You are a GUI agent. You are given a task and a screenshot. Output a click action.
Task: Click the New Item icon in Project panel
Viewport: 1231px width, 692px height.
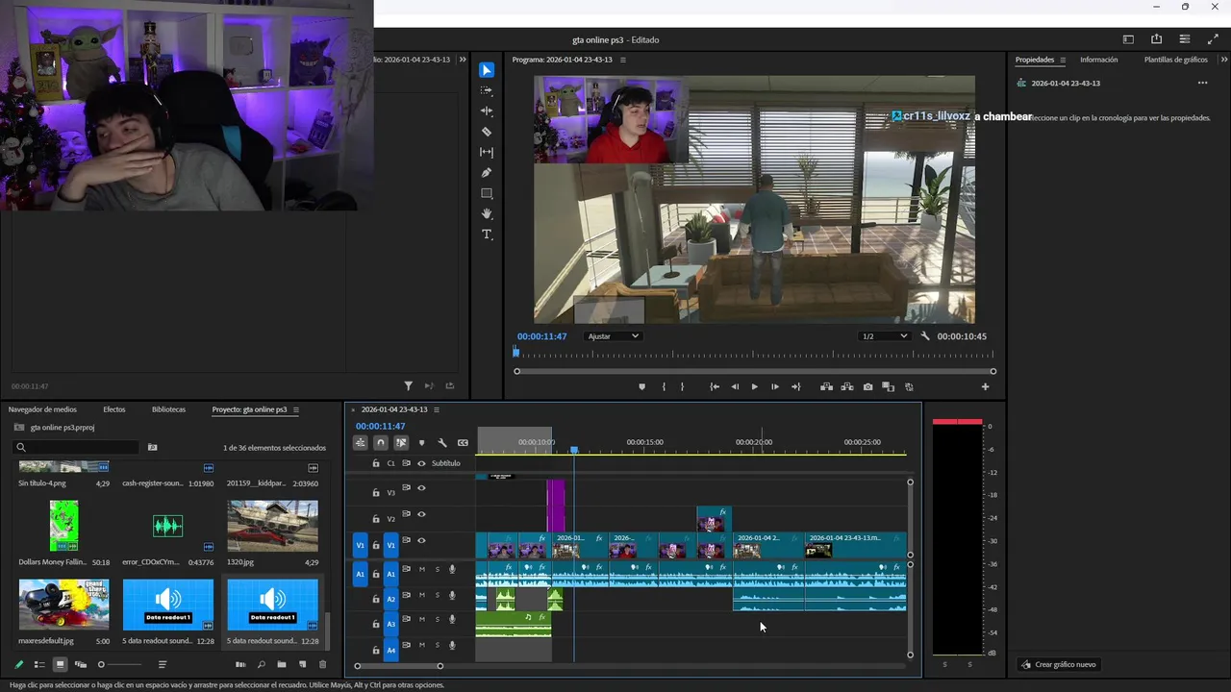coord(302,664)
